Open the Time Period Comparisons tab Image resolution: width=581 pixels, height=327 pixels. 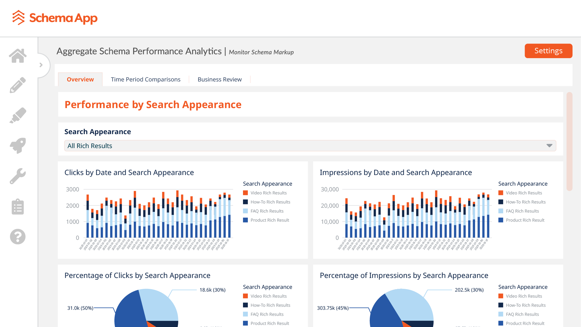point(146,79)
